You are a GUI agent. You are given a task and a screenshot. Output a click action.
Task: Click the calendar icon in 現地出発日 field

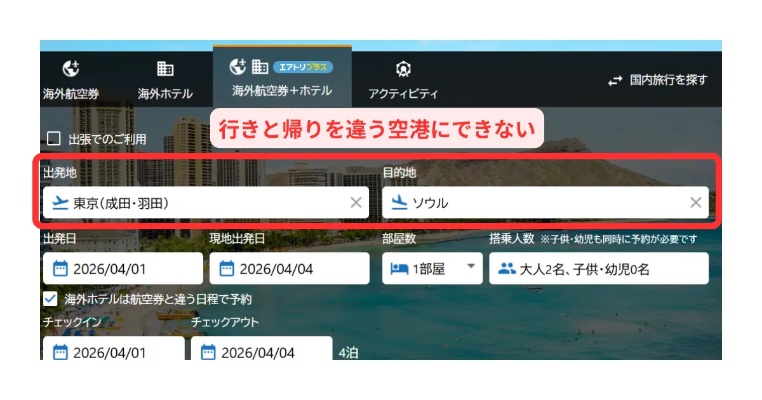[x=227, y=269]
